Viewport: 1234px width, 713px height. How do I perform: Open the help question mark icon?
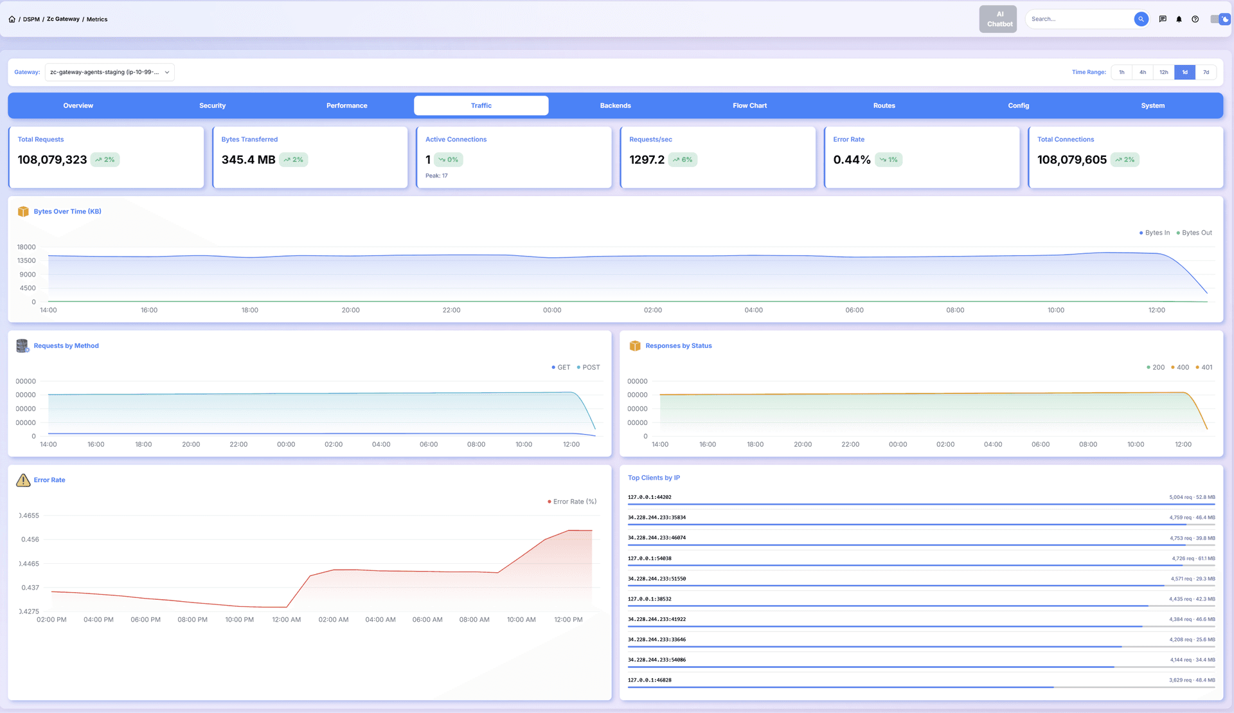pyautogui.click(x=1195, y=19)
